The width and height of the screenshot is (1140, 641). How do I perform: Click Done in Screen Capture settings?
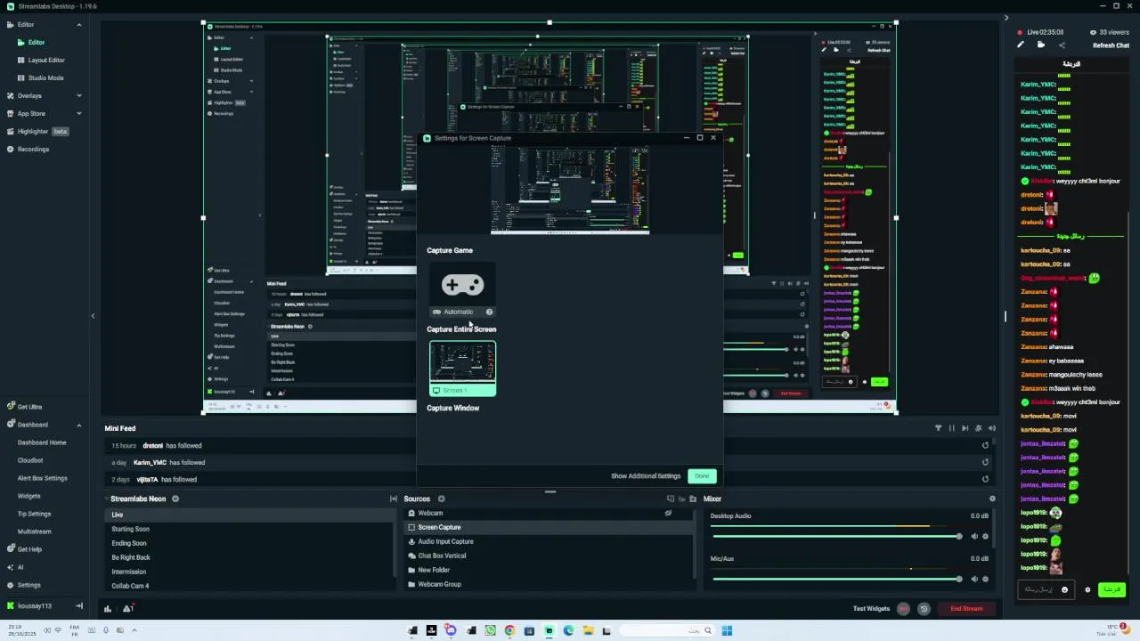coord(702,476)
